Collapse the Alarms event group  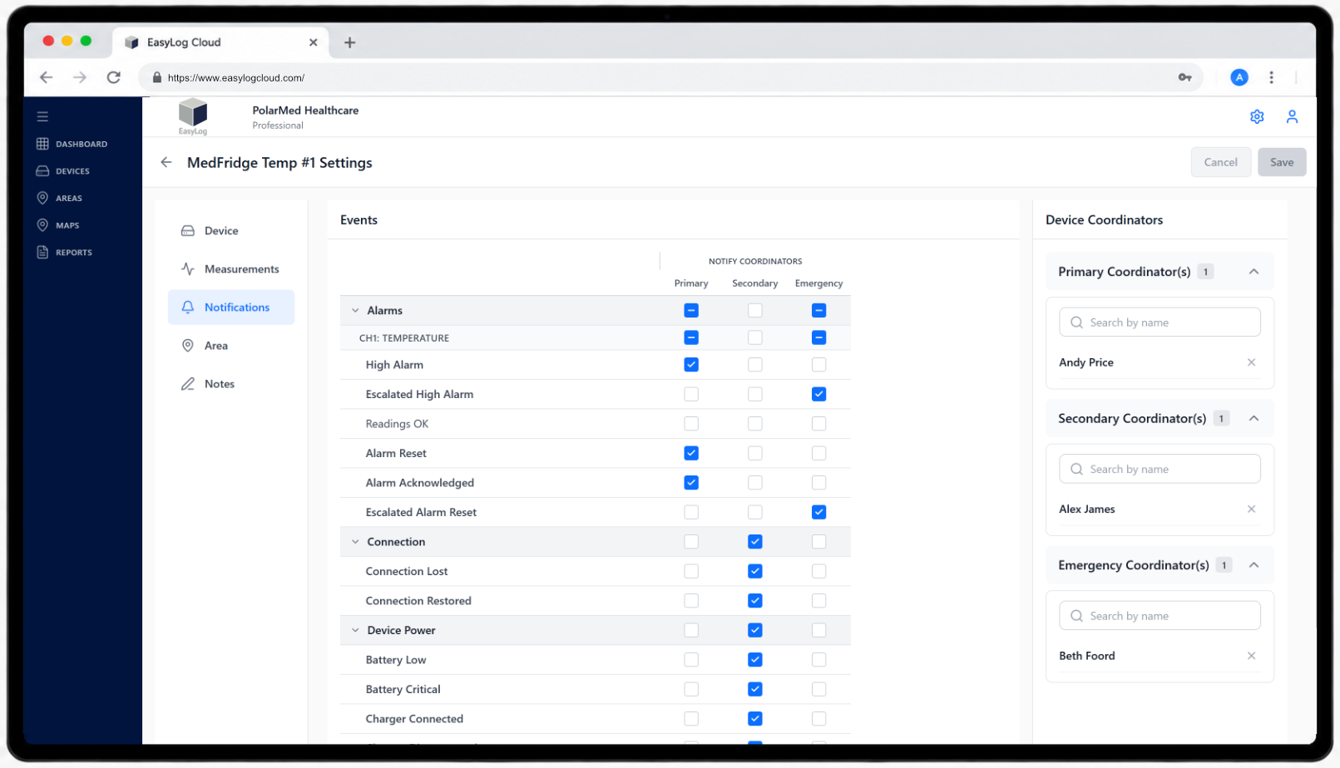(355, 310)
